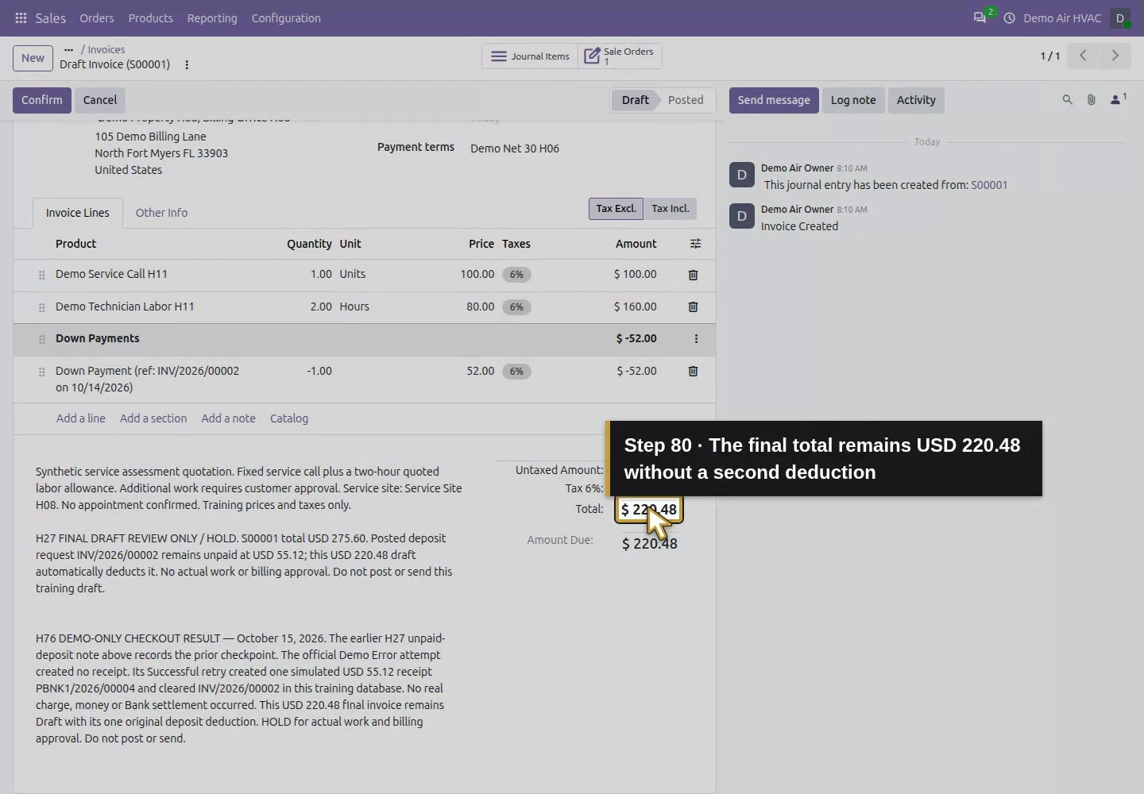Click the Log note button
The image size is (1144, 794).
pyautogui.click(x=853, y=100)
